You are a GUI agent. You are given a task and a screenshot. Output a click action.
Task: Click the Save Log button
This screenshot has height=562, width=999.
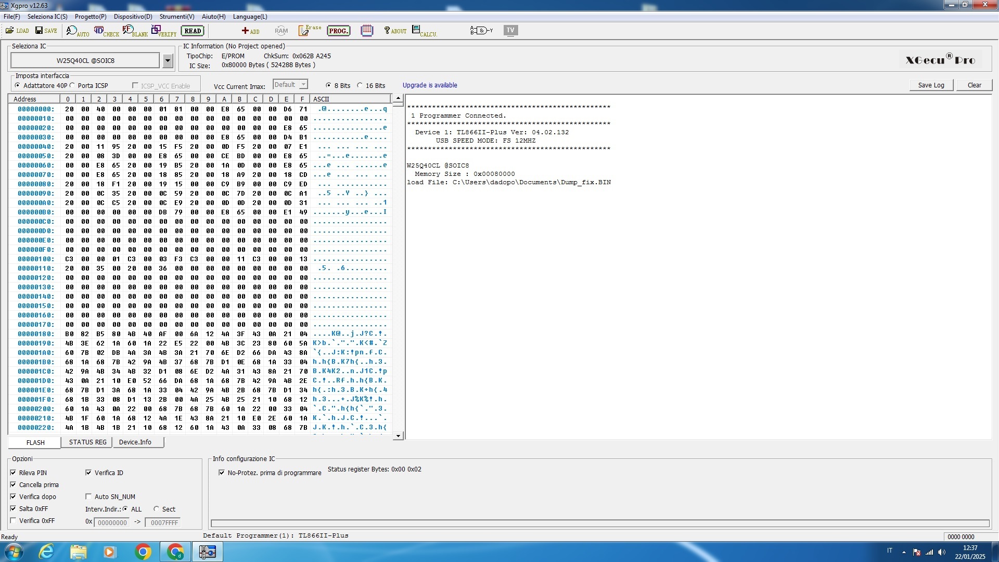click(931, 85)
